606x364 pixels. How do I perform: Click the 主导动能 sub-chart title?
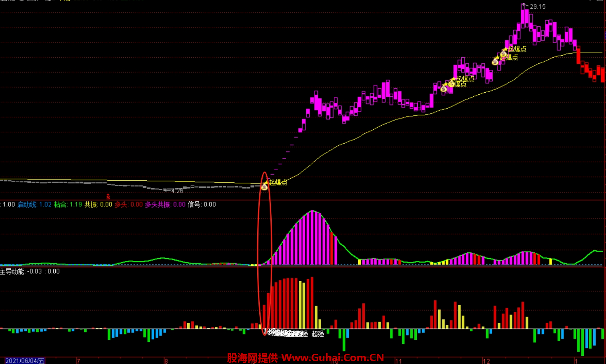(x=30, y=271)
